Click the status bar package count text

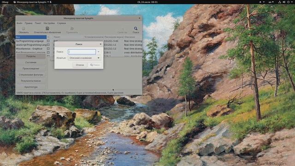(x=70, y=93)
